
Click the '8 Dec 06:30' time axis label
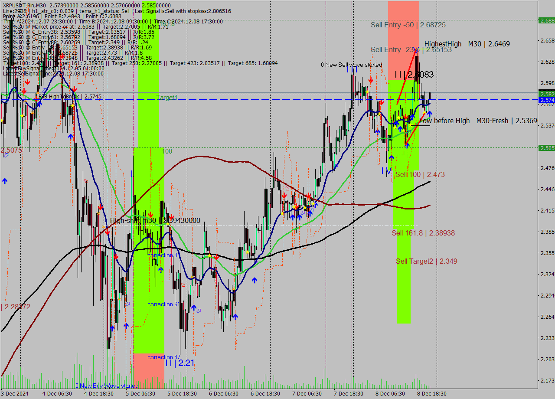click(390, 394)
